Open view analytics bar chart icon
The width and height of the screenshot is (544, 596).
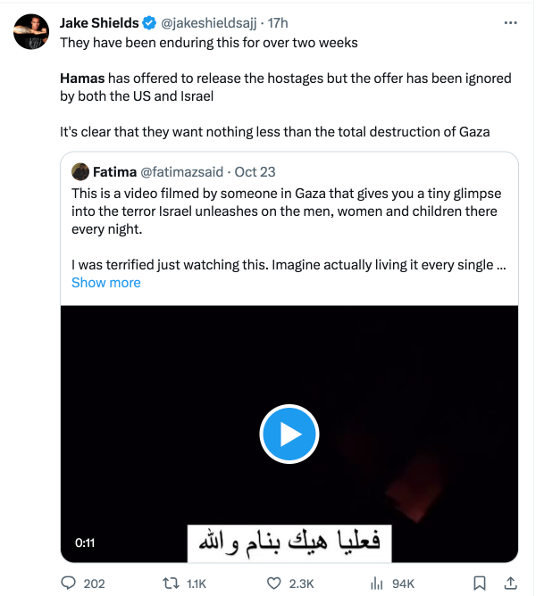pyautogui.click(x=376, y=584)
